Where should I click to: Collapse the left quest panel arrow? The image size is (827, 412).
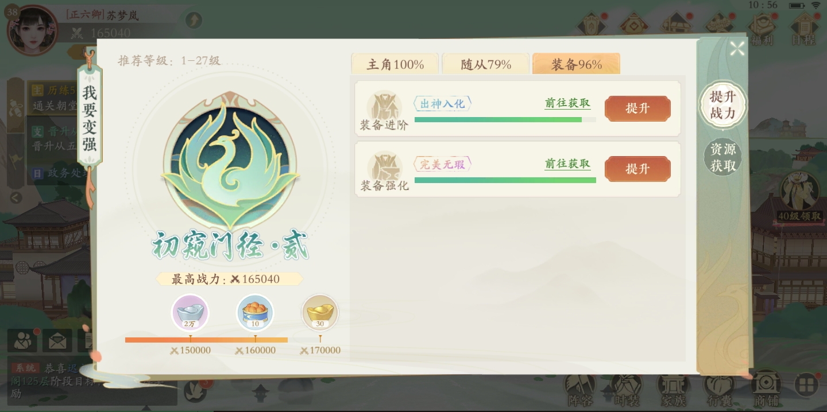16,198
